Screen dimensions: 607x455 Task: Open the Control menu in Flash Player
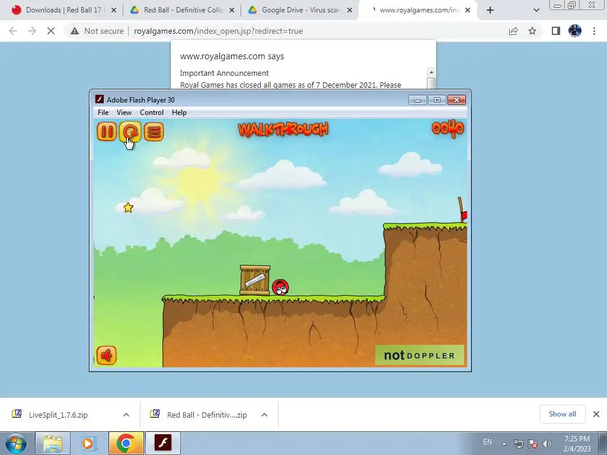(x=152, y=113)
